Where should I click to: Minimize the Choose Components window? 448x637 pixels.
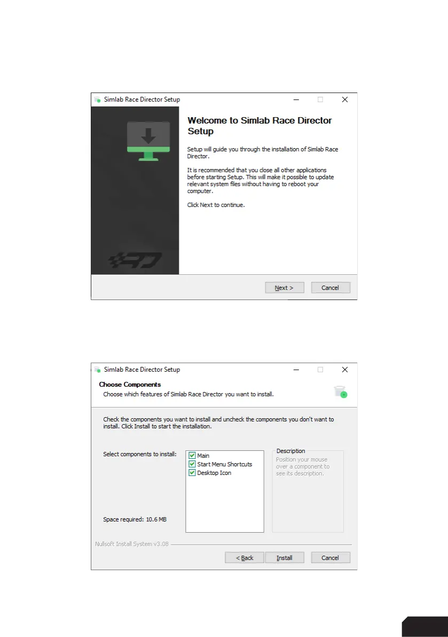pos(296,370)
